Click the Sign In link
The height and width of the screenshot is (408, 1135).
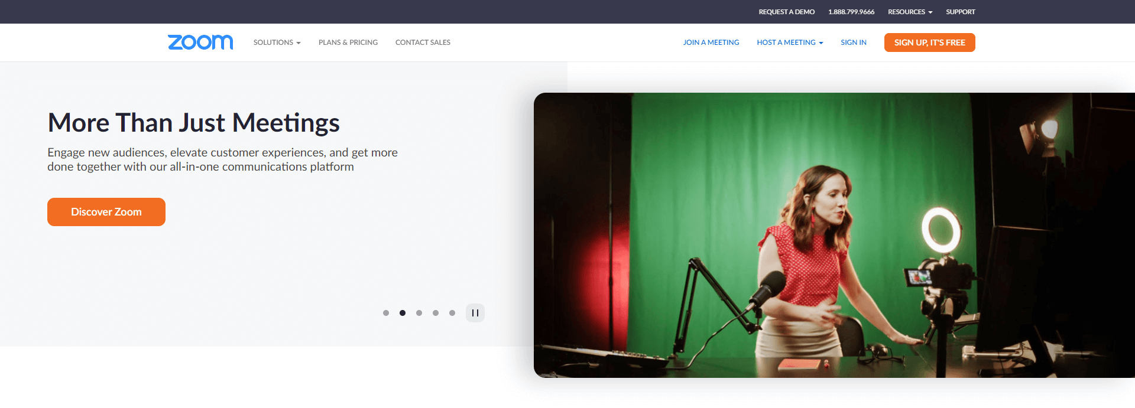pos(854,43)
